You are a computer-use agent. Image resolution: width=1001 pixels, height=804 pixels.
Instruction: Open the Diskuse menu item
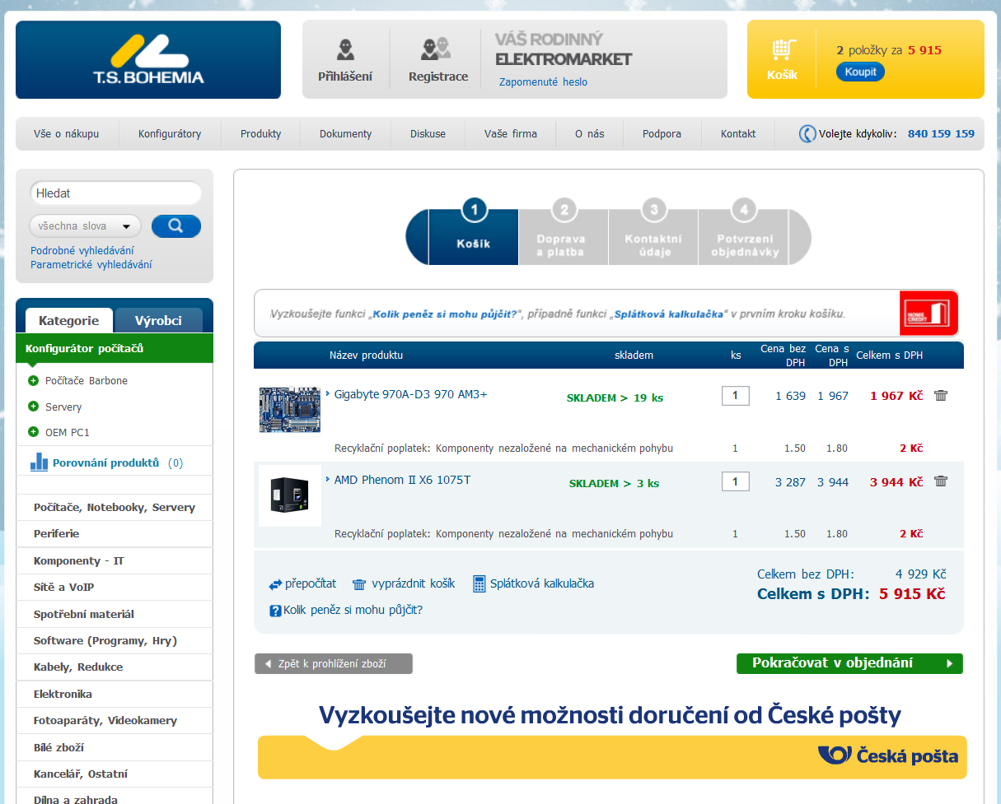tap(428, 133)
